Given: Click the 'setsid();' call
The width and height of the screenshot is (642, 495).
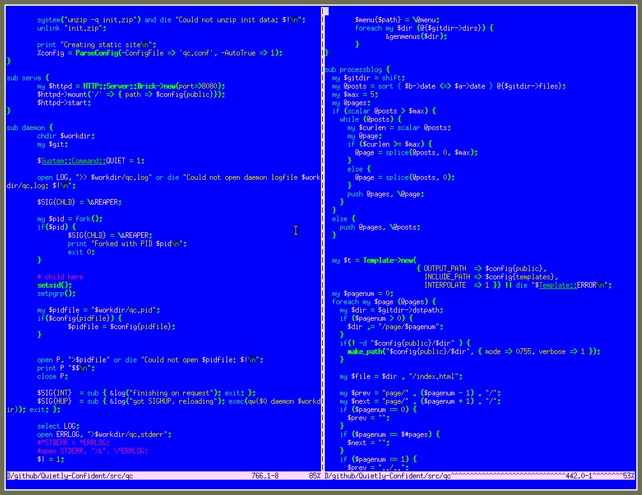Looking at the screenshot, I should 54,285.
